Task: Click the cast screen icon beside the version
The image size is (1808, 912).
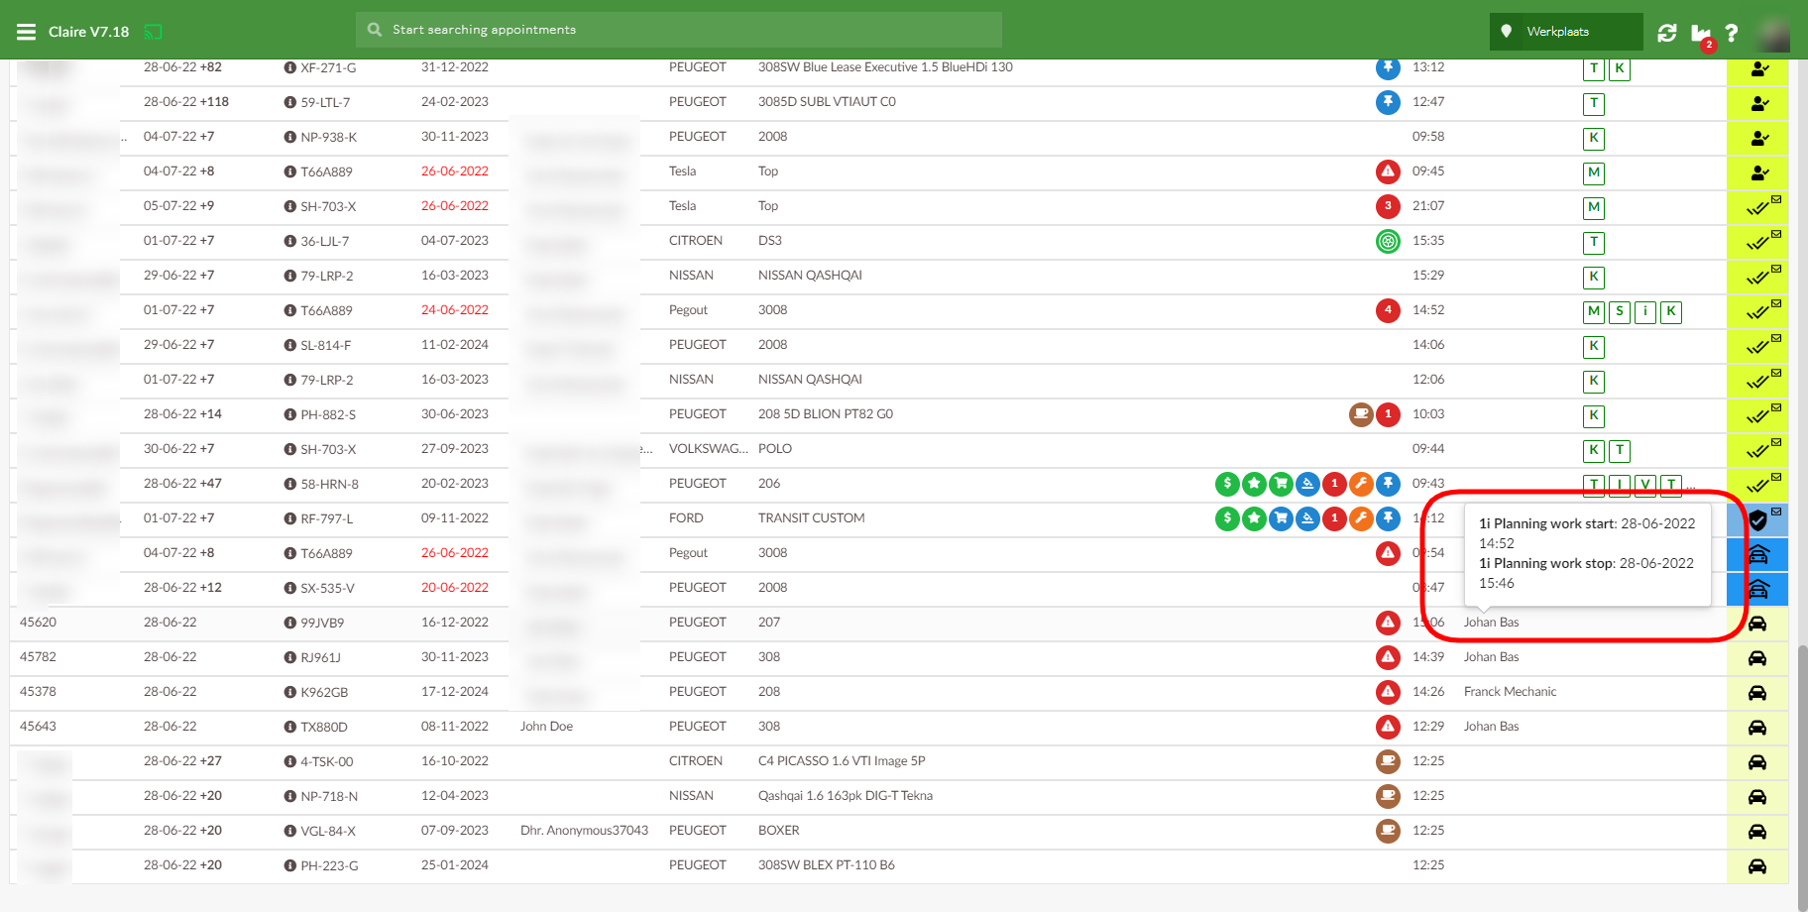Action: tap(153, 32)
